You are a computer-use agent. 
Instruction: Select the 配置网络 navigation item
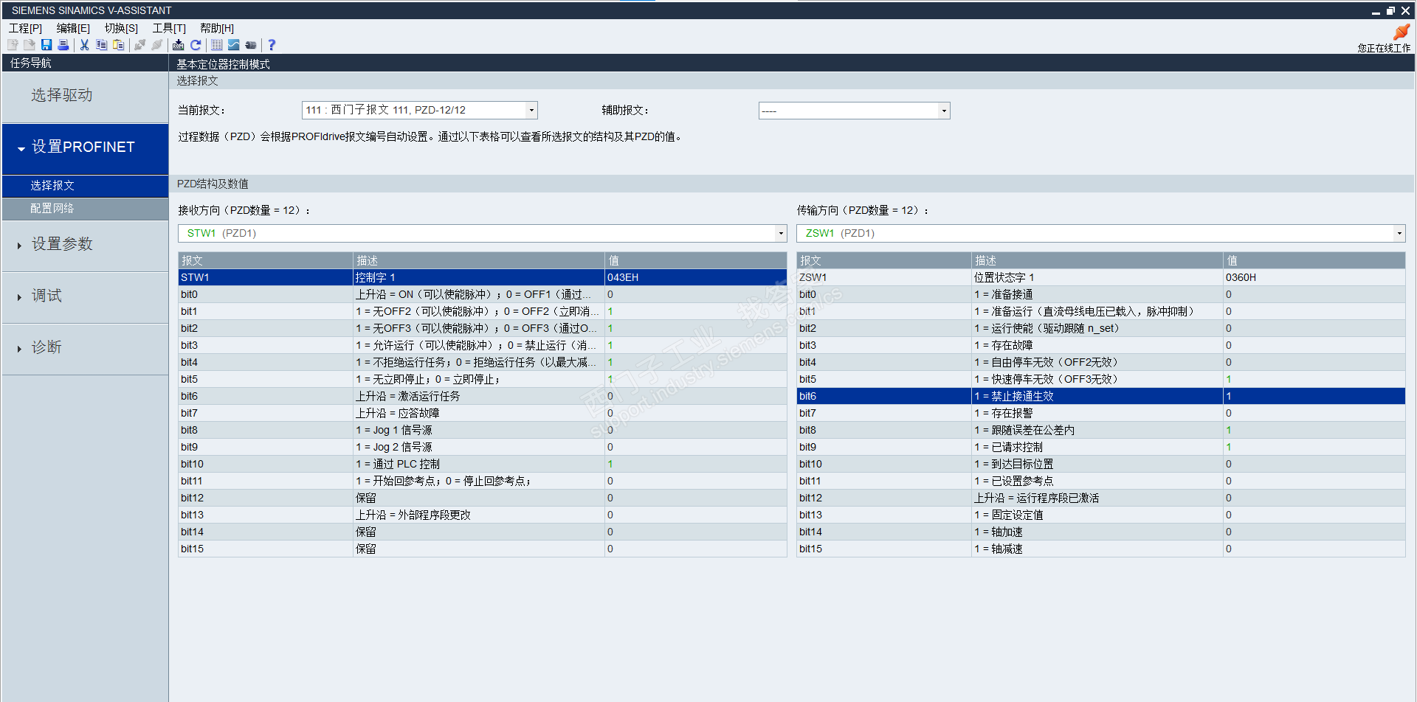point(85,209)
